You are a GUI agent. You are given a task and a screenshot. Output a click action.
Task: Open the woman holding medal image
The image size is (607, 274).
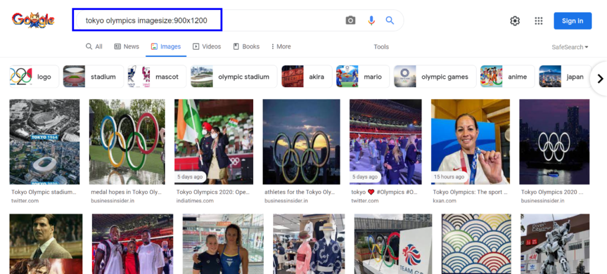click(470, 142)
